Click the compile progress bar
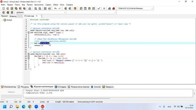The image size is (196, 110). pyautogui.click(x=11, y=97)
